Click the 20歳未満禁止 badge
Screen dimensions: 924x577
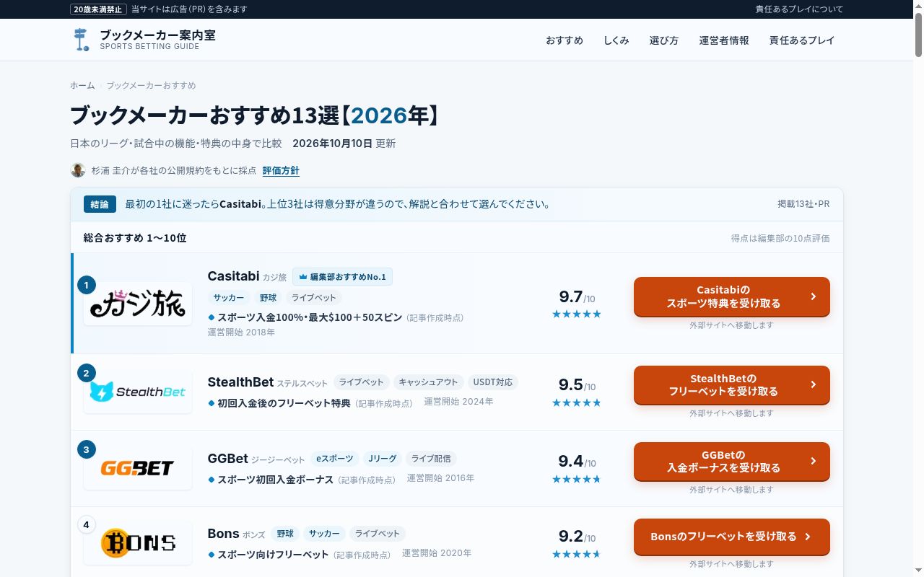click(x=99, y=9)
